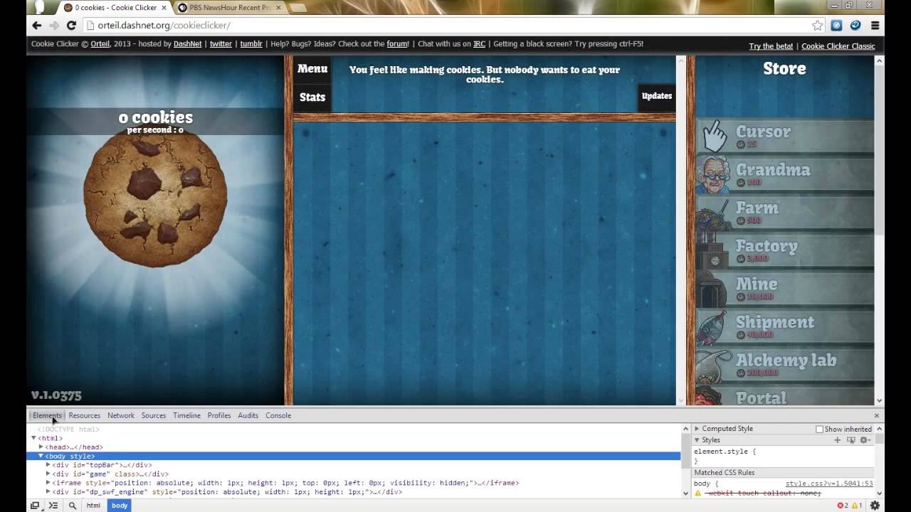911x512 pixels.
Task: Show the DevTools console drawer icon
Action: 53,506
